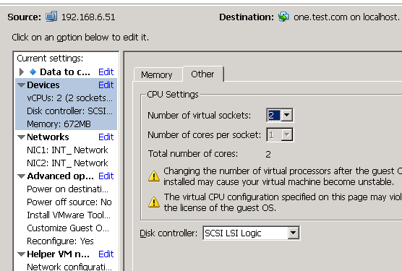This screenshot has height=271, width=402.
Task: Collapse the Helper VM network section
Action: click(x=21, y=254)
